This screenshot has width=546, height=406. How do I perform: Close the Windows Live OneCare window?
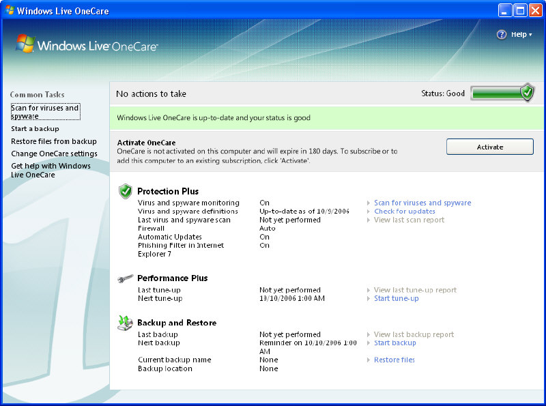click(536, 10)
